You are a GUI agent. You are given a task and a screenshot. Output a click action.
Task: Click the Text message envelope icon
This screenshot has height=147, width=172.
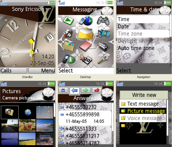click(x=123, y=104)
